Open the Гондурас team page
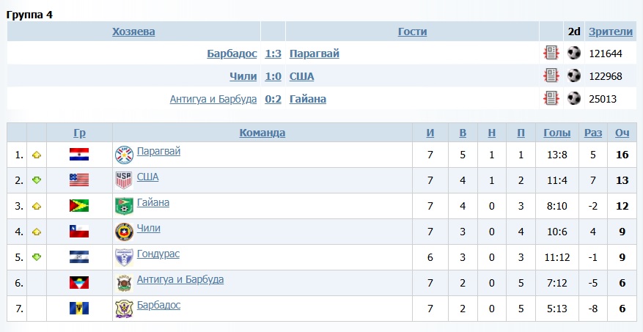The image size is (643, 332). point(158,254)
